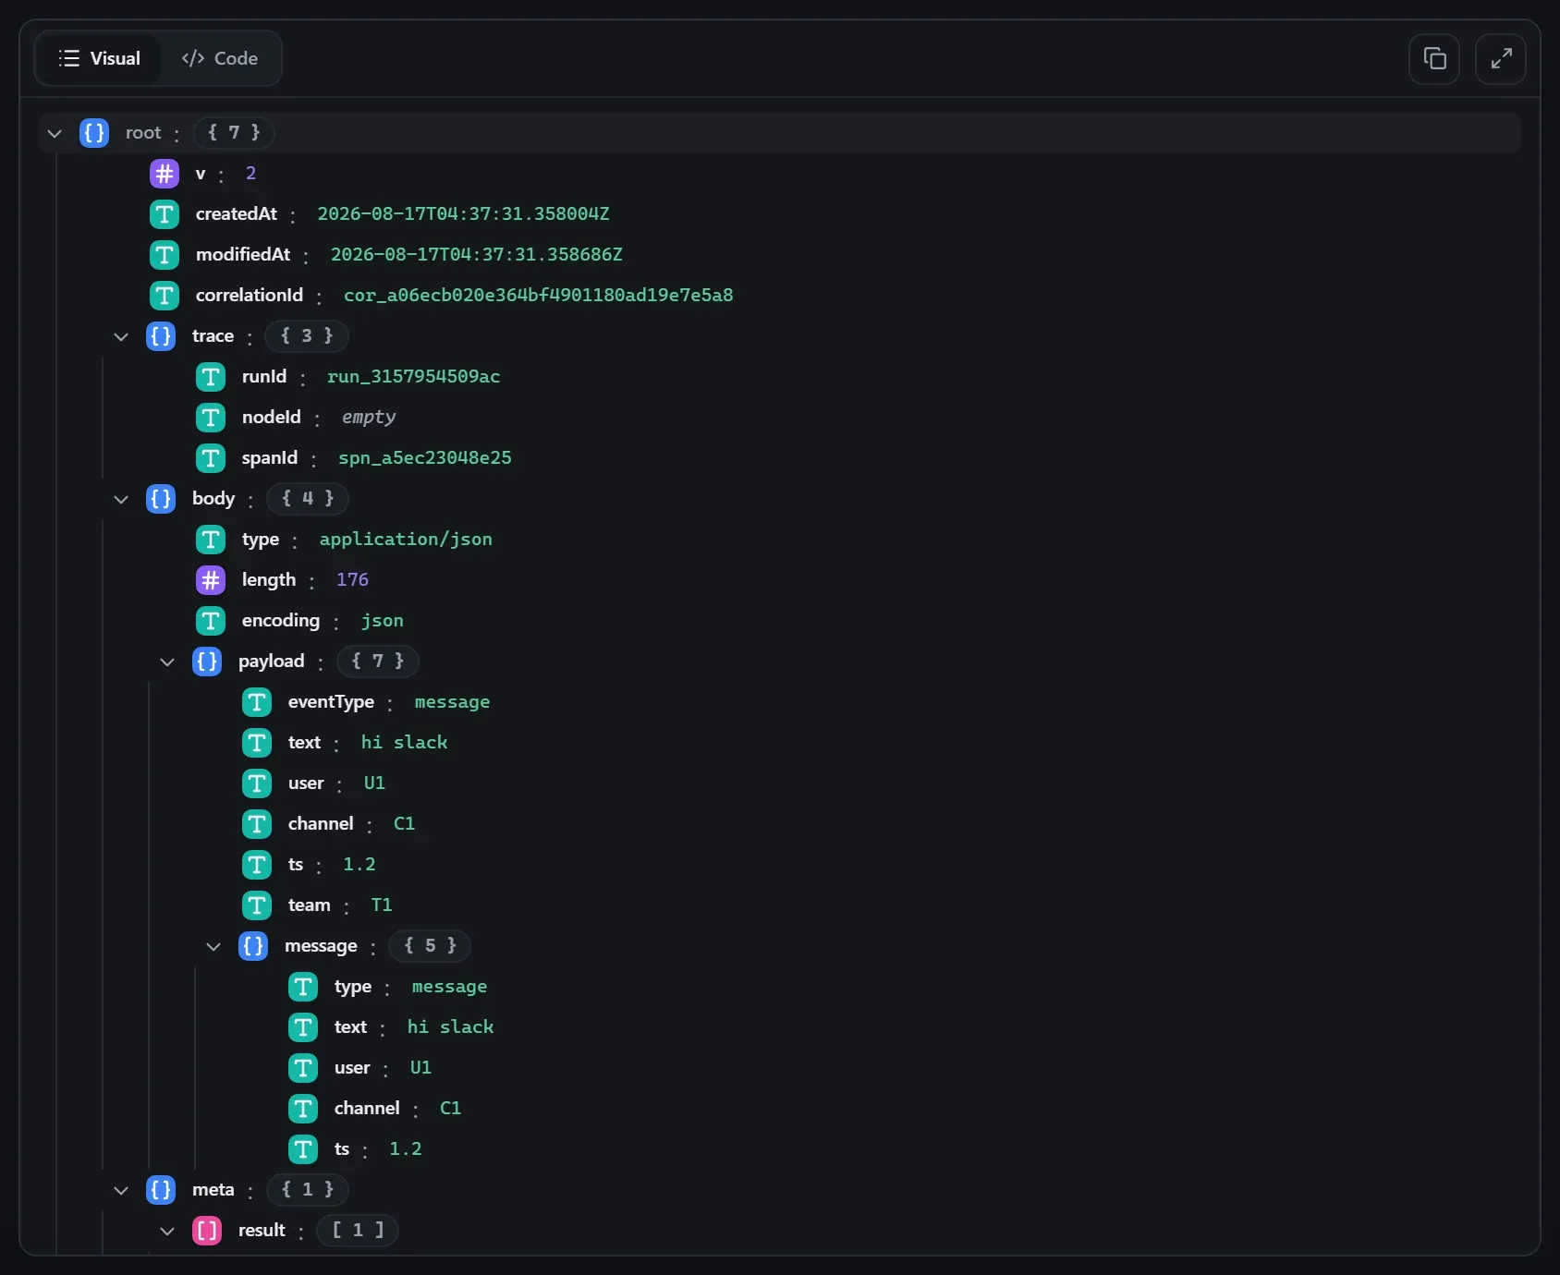
Task: Select the team value T1
Action: [382, 905]
